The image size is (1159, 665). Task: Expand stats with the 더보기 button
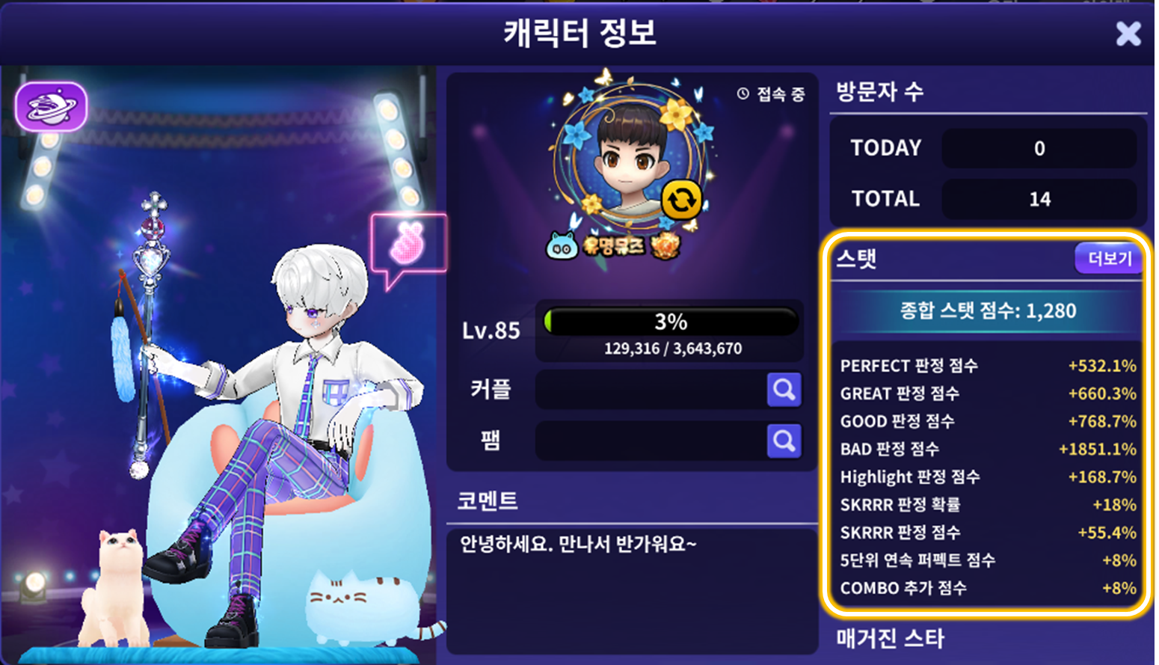(x=1109, y=259)
